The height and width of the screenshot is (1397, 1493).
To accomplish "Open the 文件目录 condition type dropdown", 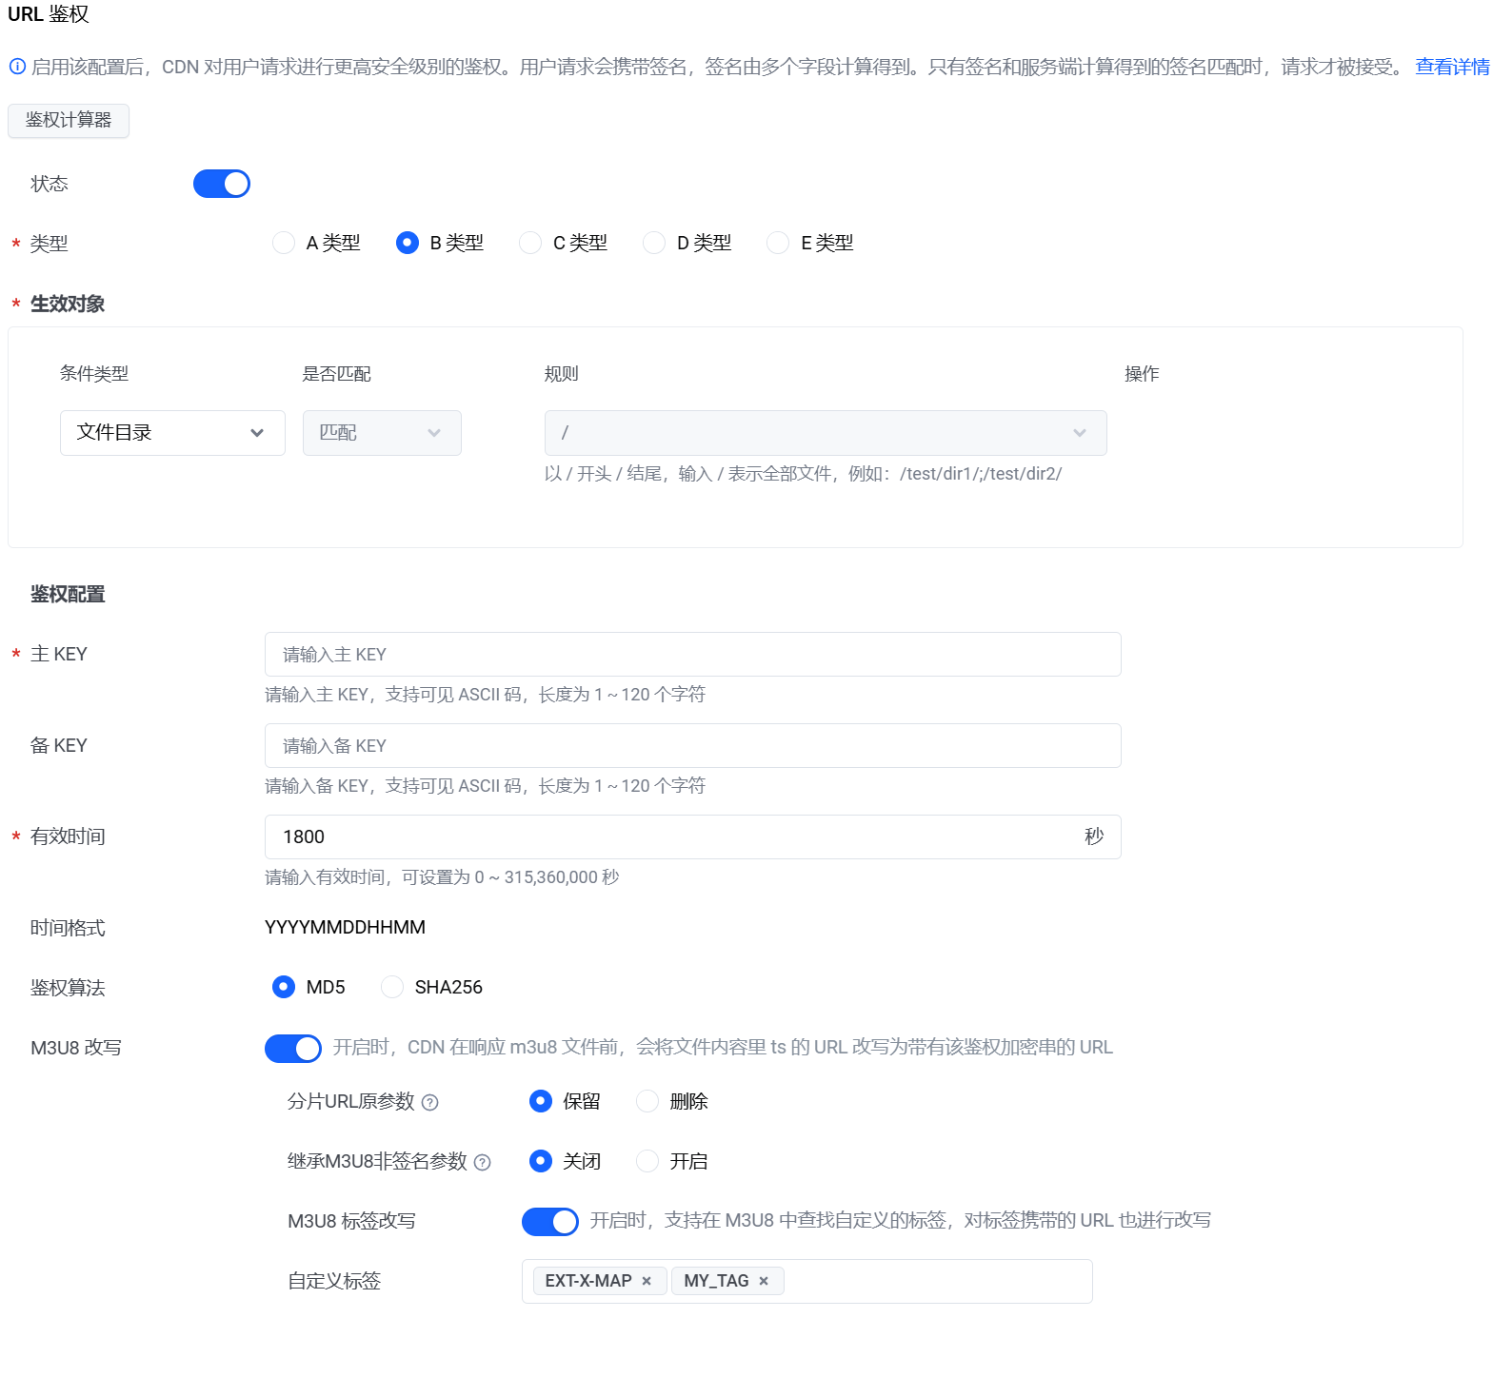I will [x=172, y=433].
